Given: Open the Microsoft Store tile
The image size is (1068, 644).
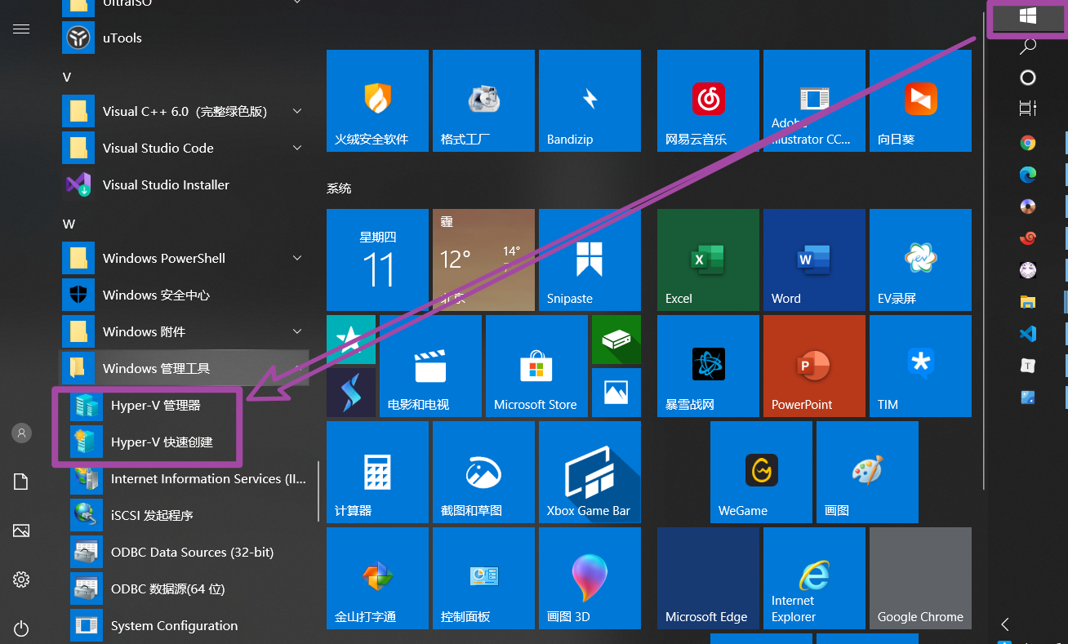Looking at the screenshot, I should (x=536, y=366).
